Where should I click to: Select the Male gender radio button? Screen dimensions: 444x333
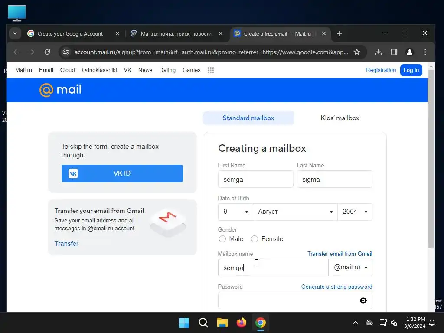pyautogui.click(x=222, y=239)
